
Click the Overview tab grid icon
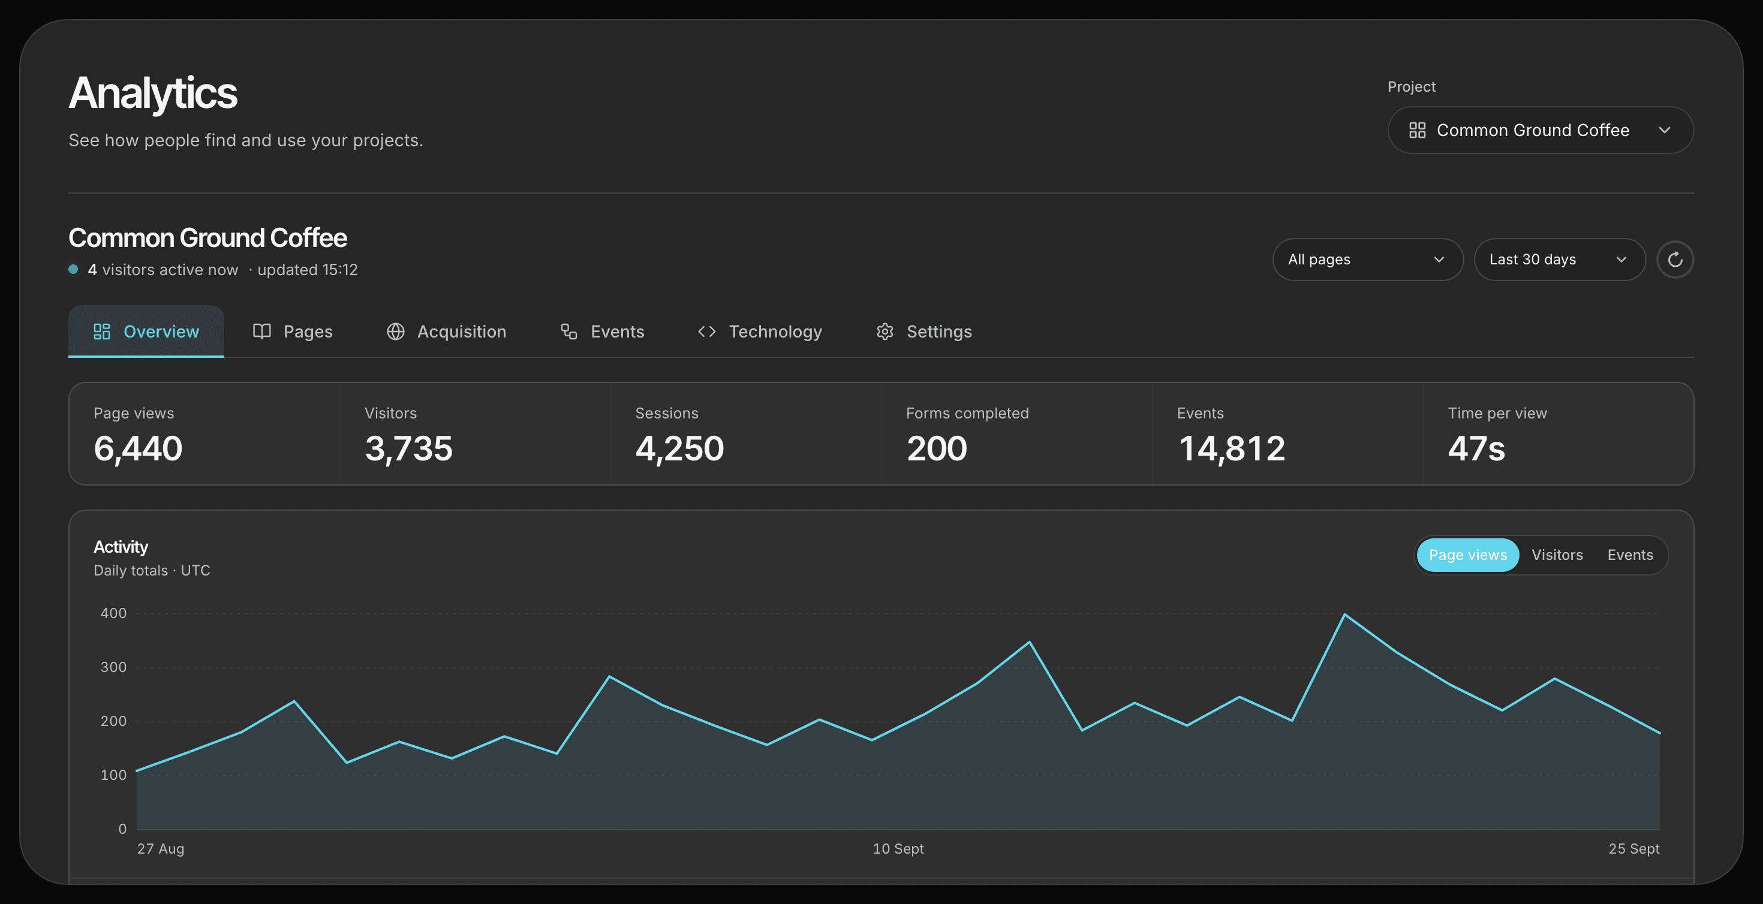(x=102, y=332)
